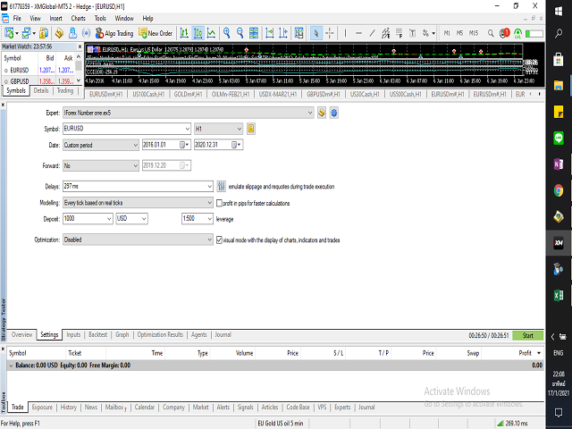The image size is (572, 429).
Task: Open the XM app from the taskbar
Action: pos(558,242)
